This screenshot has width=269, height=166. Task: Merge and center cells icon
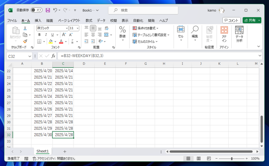point(106,35)
